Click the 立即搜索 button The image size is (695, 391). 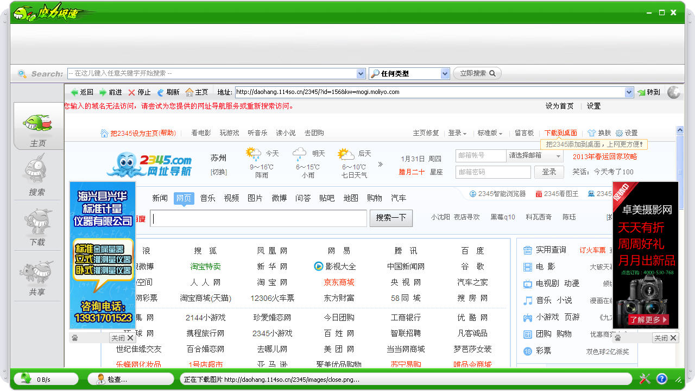477,73
